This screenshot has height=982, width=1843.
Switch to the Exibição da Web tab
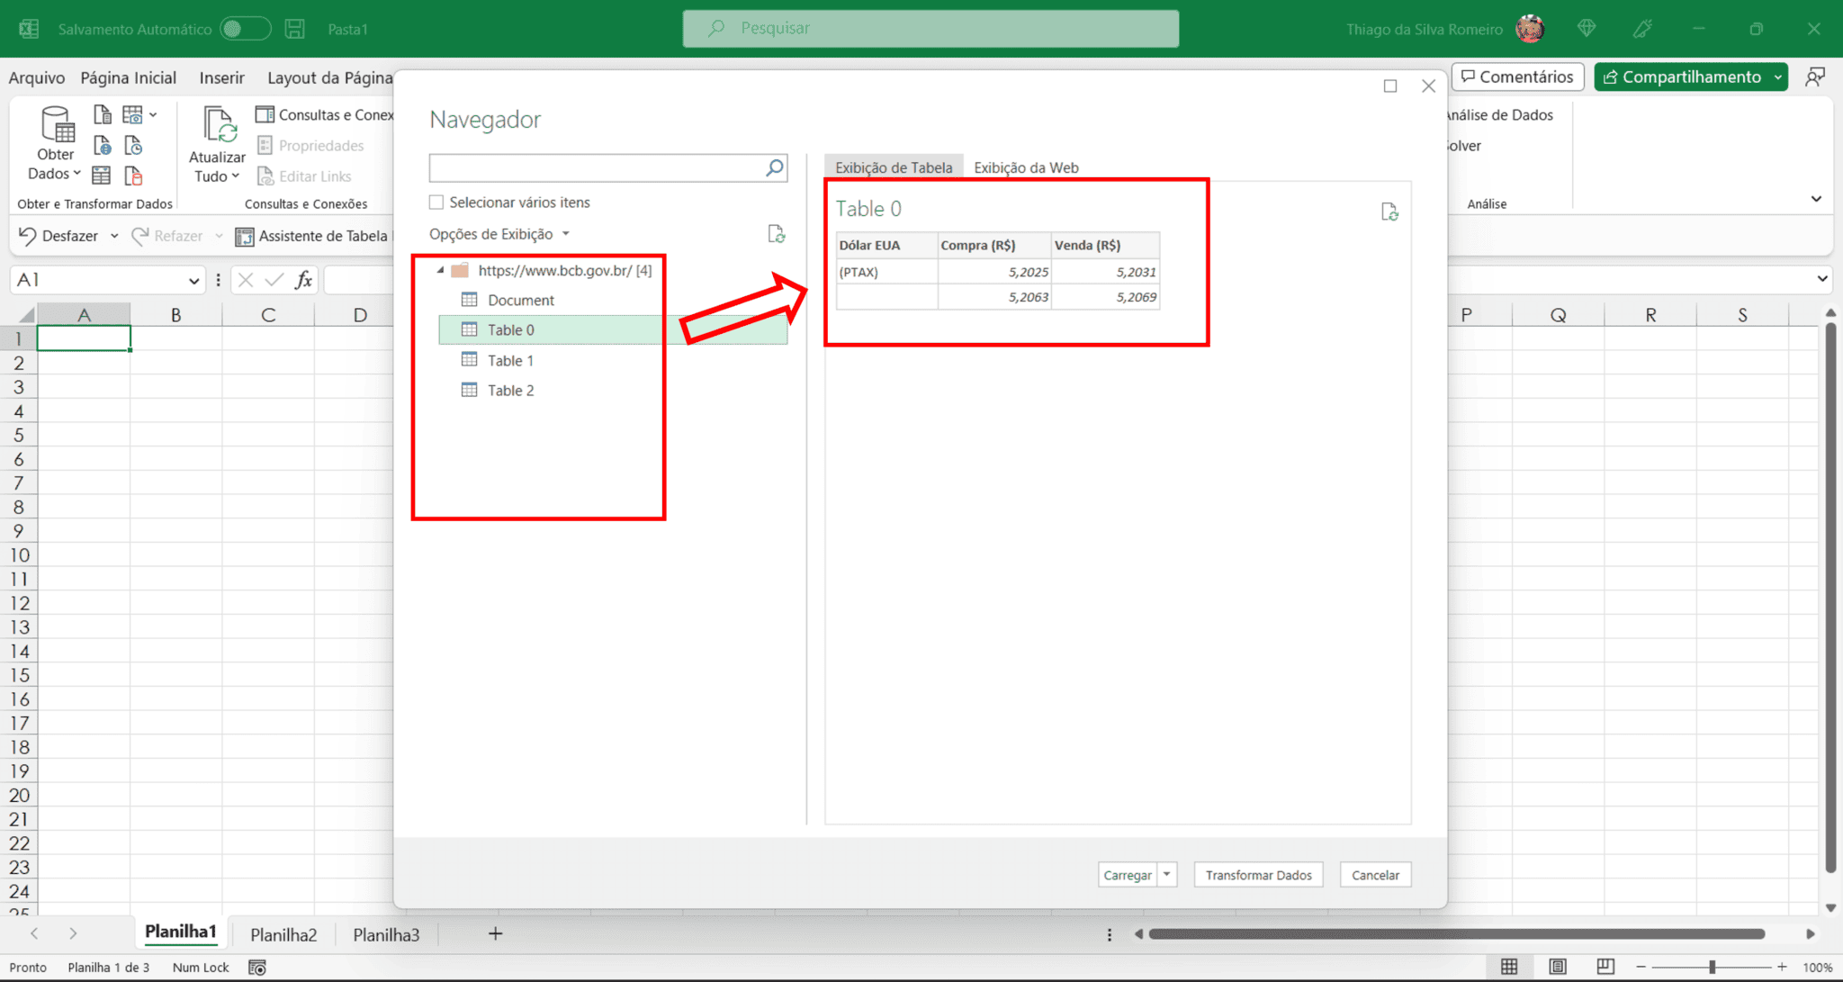[x=1026, y=167]
